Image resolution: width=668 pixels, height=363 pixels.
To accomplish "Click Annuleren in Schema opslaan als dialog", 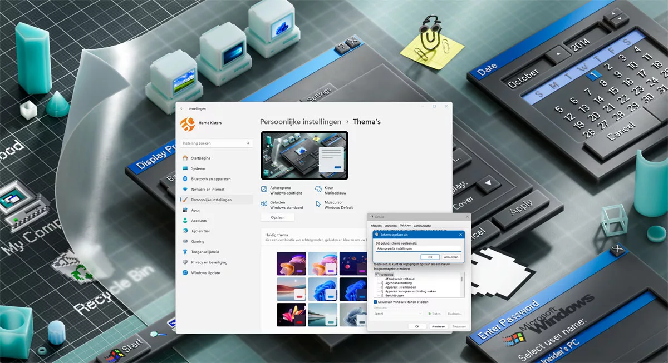I will (x=451, y=257).
